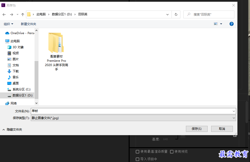Select 田际英 in the address breadcrumb
The width and height of the screenshot is (250, 162).
(82, 14)
